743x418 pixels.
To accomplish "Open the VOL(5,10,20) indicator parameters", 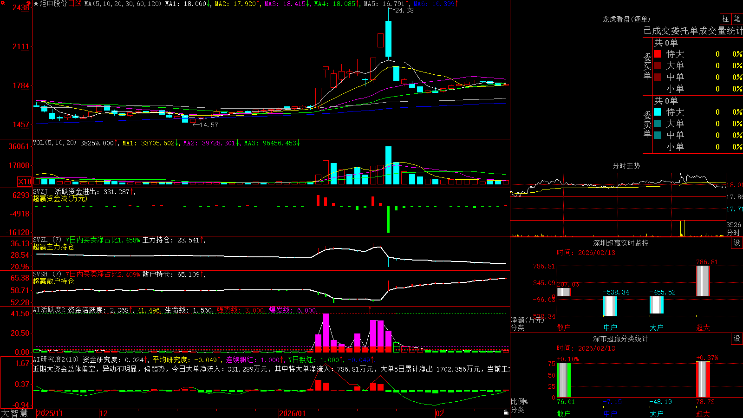I will (x=54, y=143).
